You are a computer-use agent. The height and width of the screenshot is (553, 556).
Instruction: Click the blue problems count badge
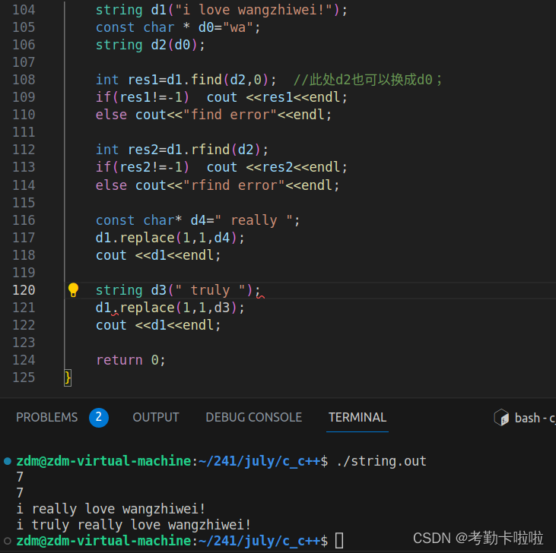[99, 417]
